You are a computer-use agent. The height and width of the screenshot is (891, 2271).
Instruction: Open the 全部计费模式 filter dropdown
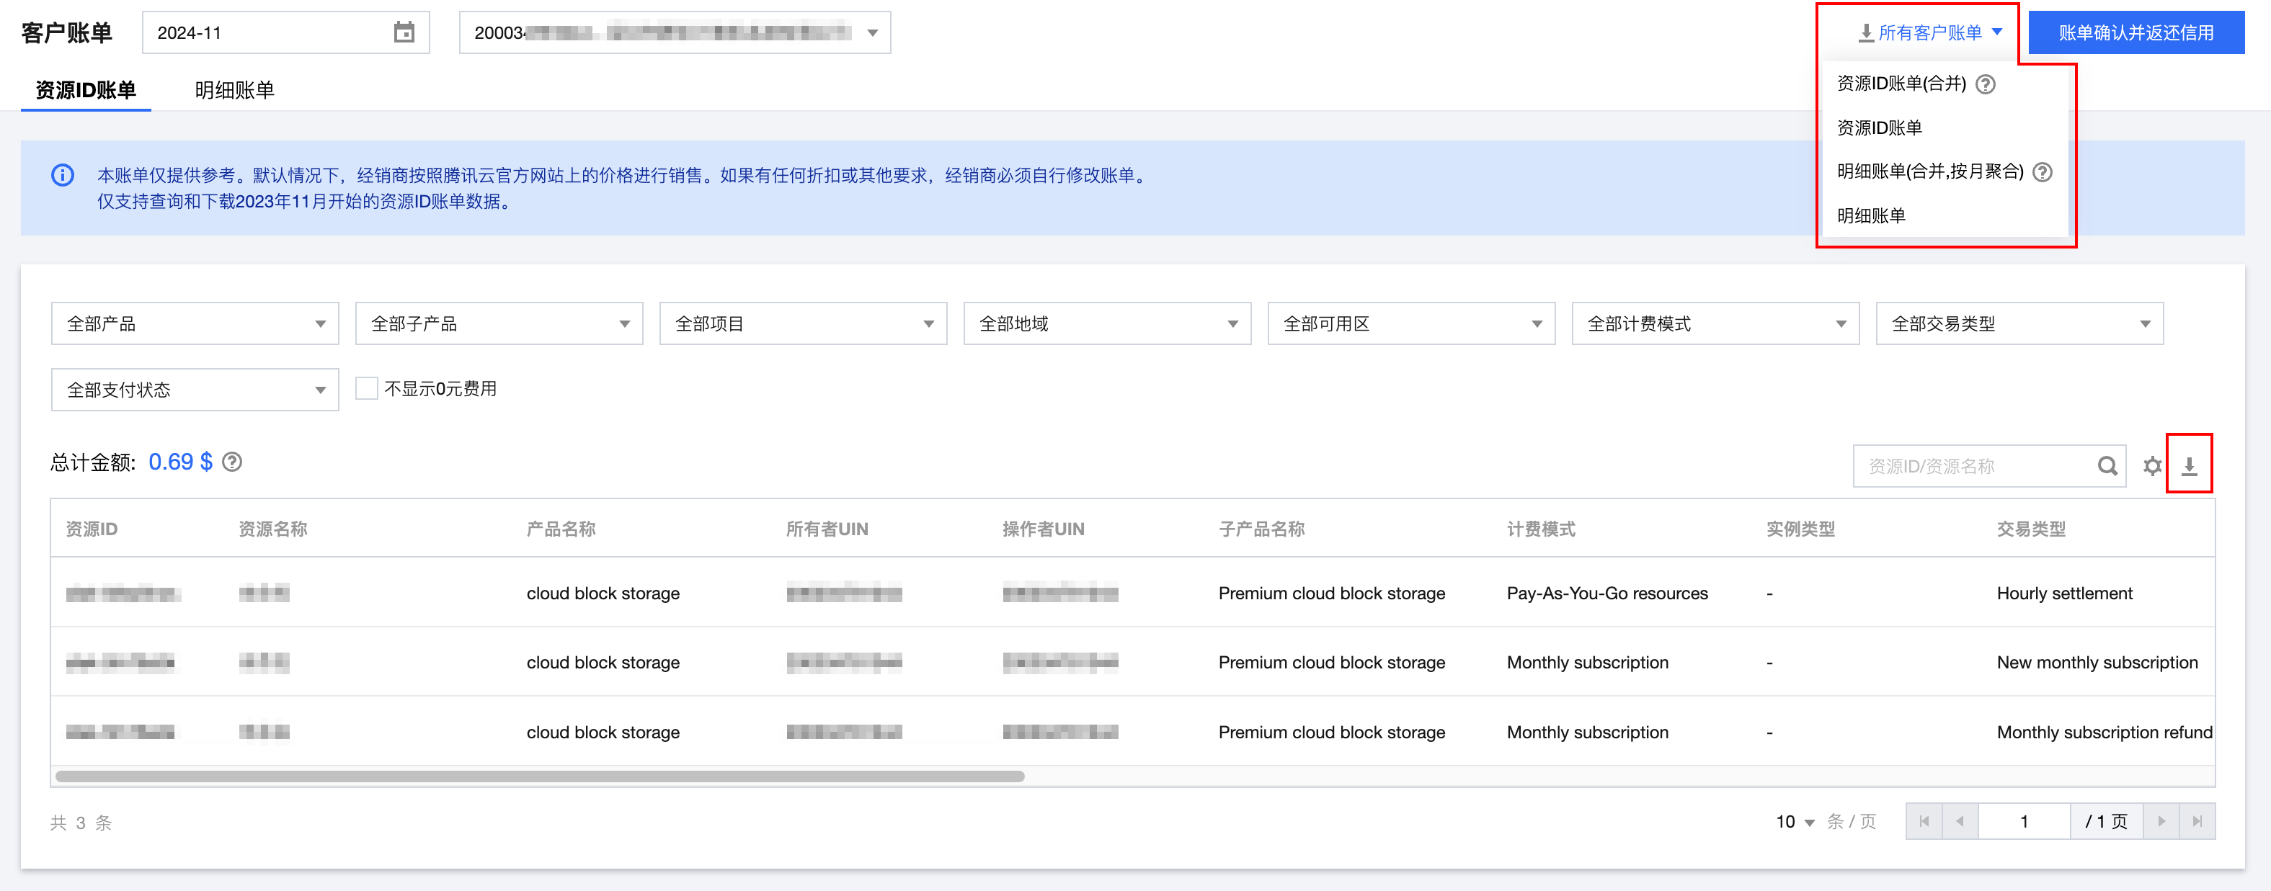coord(1715,323)
